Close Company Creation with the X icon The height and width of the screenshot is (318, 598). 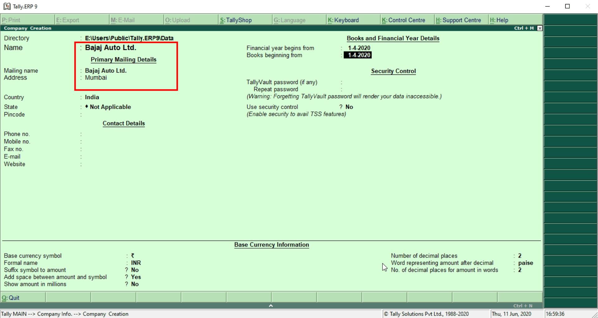coord(540,28)
